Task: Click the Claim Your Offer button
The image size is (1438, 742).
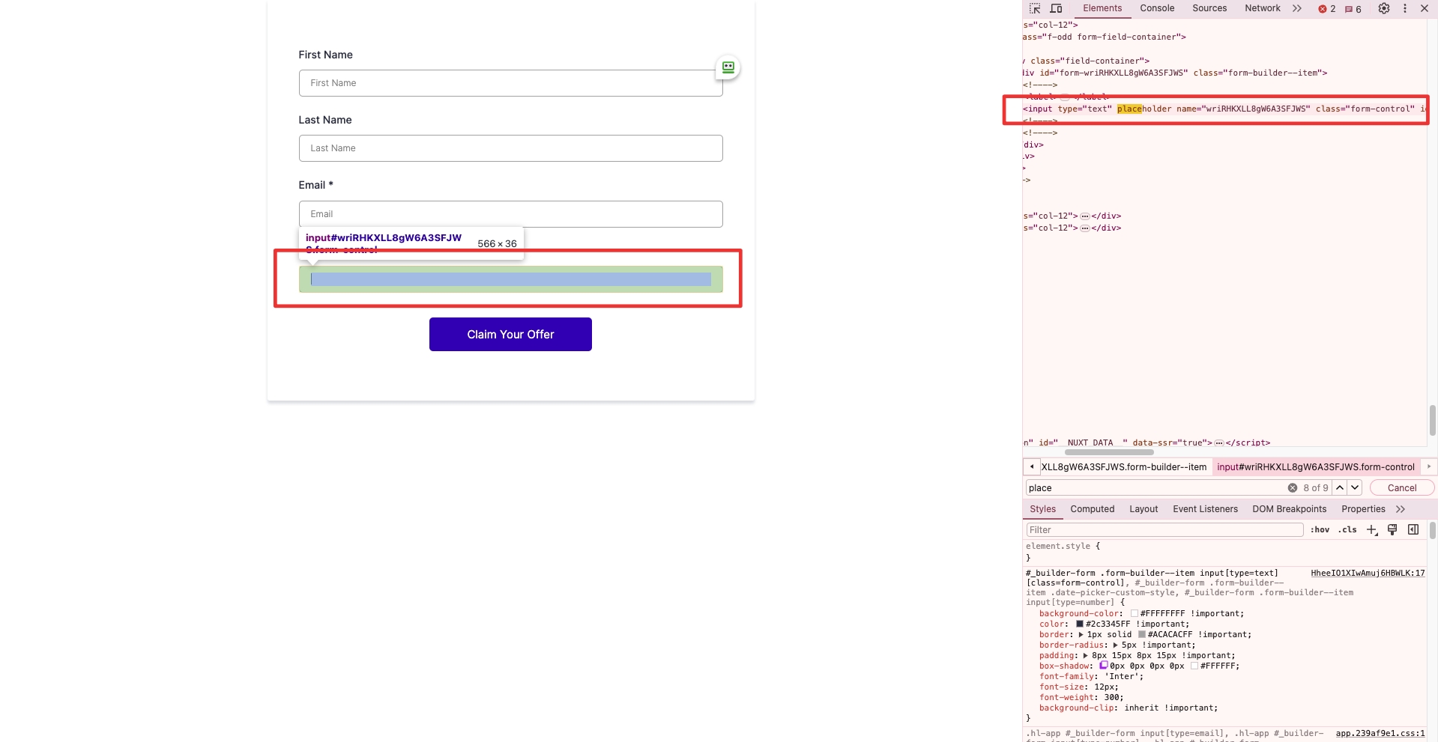Action: pyautogui.click(x=510, y=335)
